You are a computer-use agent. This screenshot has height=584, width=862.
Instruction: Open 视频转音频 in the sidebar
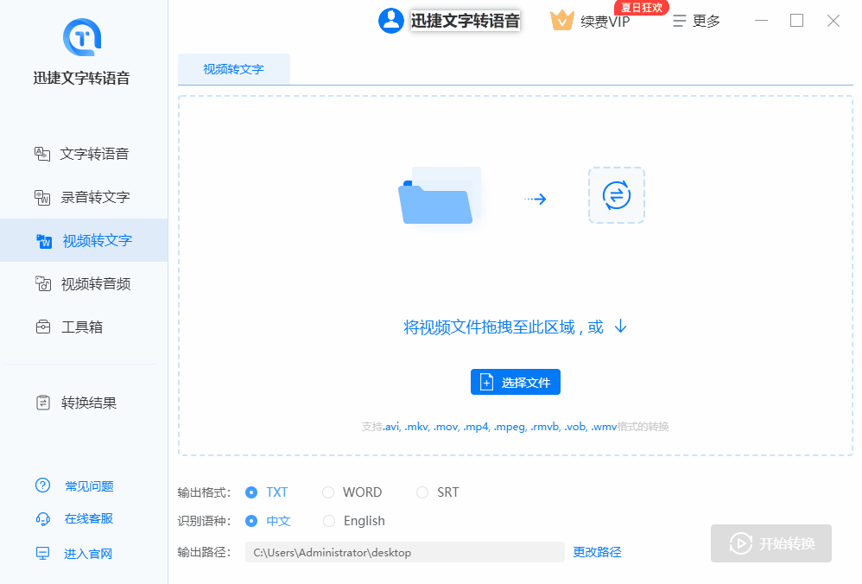pyautogui.click(x=82, y=283)
